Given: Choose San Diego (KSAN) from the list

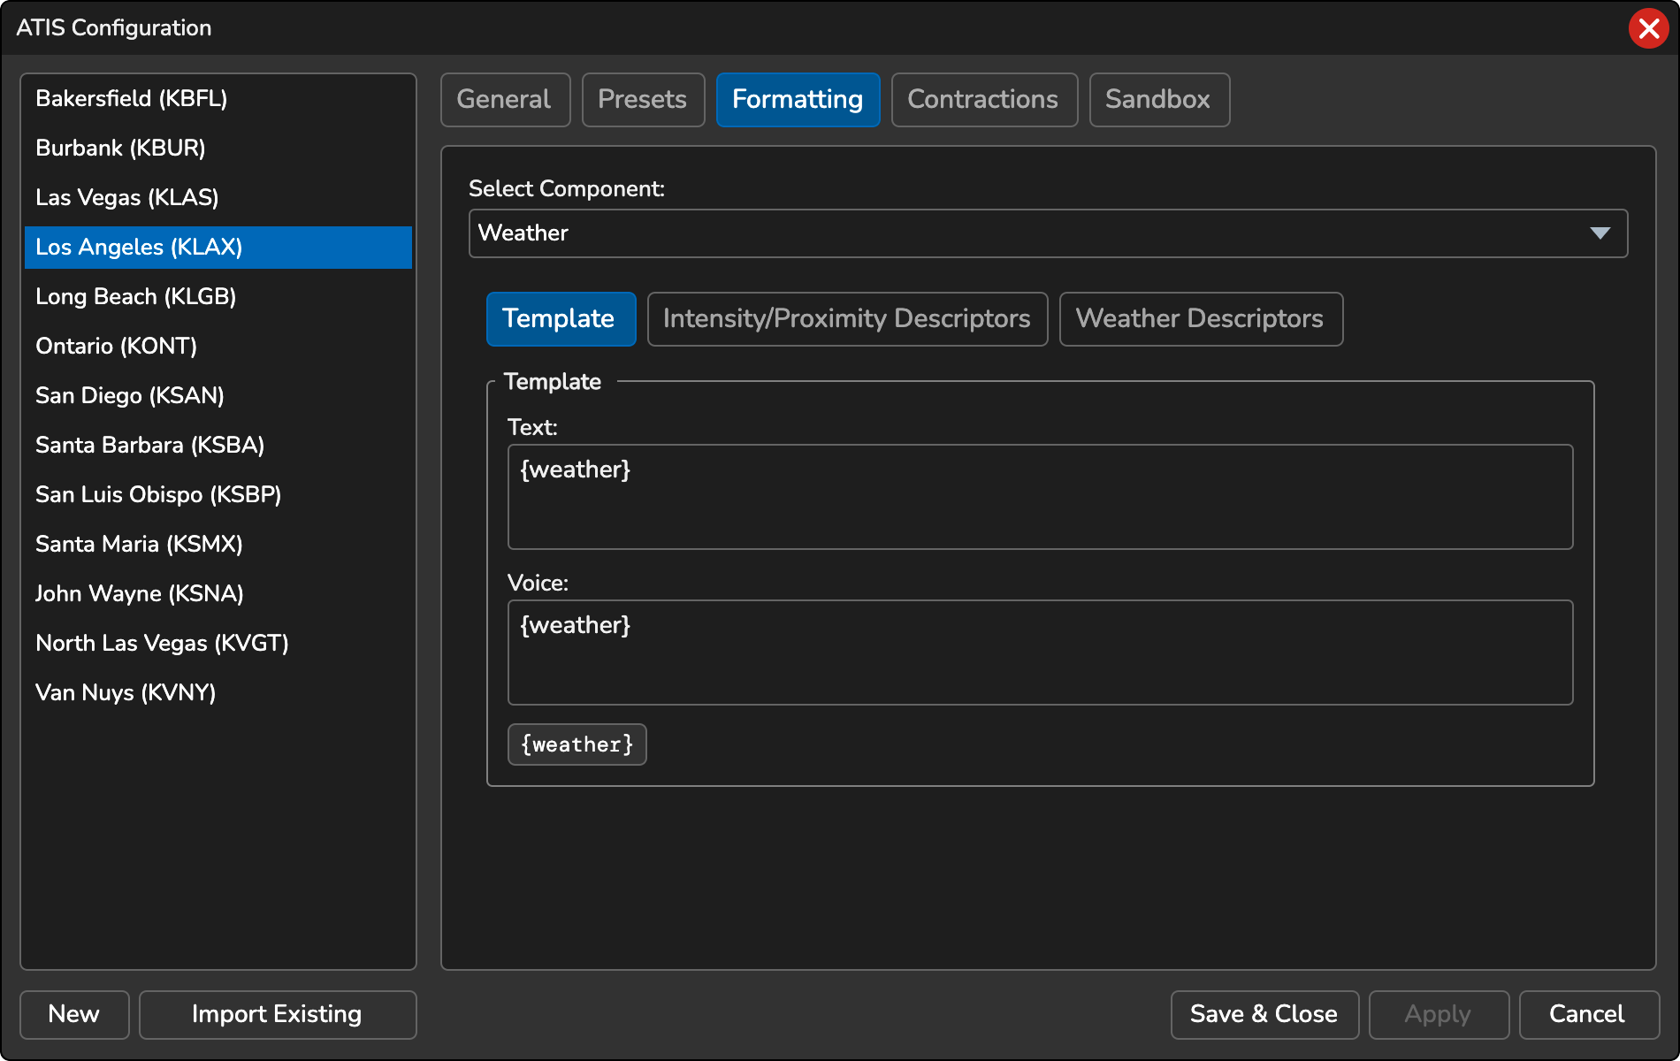Looking at the screenshot, I should [x=129, y=396].
